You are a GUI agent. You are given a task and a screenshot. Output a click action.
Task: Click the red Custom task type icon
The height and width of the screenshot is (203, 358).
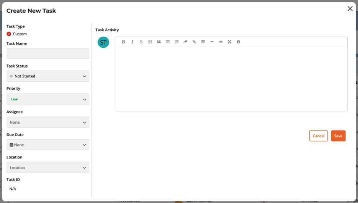click(x=9, y=34)
